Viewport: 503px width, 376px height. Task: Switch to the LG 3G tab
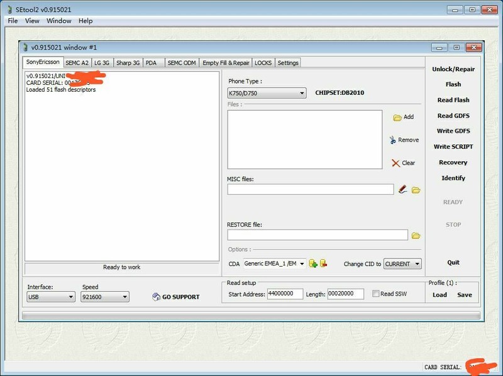pyautogui.click(x=102, y=63)
